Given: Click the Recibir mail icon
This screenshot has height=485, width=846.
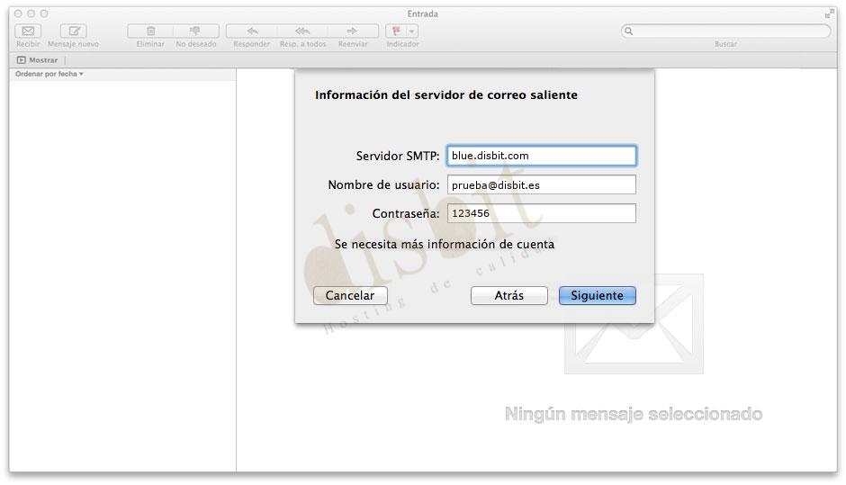Looking at the screenshot, I should coord(28,31).
